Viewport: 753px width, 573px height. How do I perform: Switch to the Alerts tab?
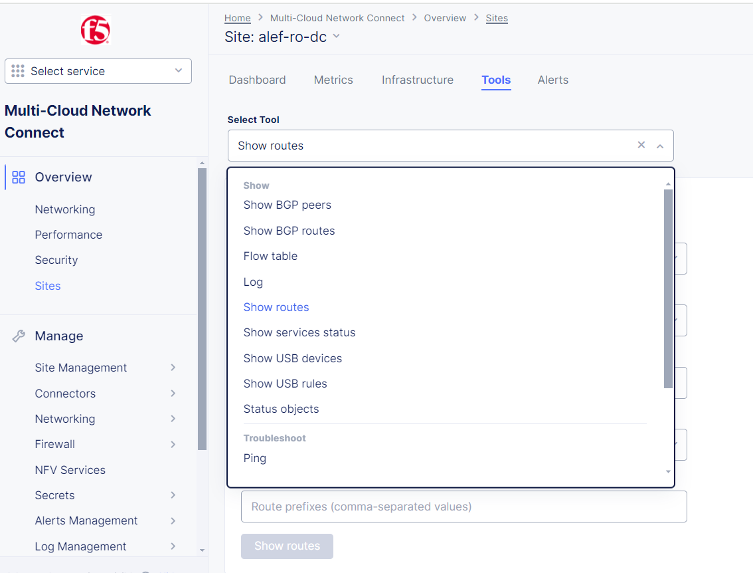point(552,80)
